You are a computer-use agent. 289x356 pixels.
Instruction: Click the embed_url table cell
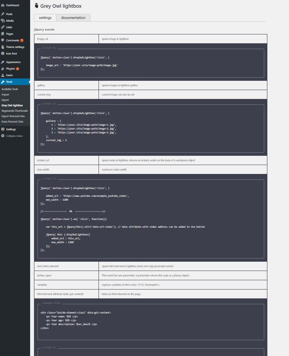[66, 160]
